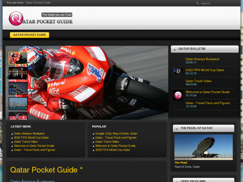Select the motorcycle racer slideshow thumbnail
This screenshot has height=182, width=243.
point(18,58)
